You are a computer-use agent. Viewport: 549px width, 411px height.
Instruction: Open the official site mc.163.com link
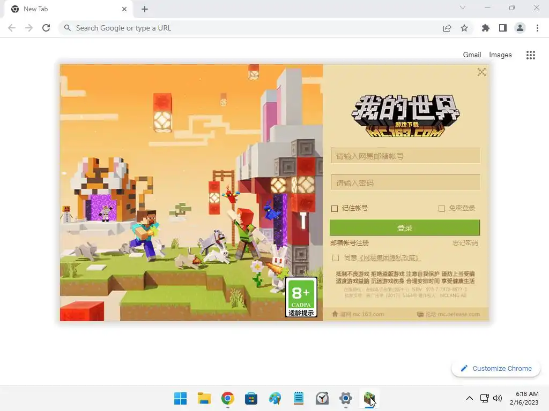[x=358, y=314]
